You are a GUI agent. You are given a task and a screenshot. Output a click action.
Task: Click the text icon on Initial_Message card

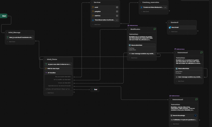(x=8, y=38)
